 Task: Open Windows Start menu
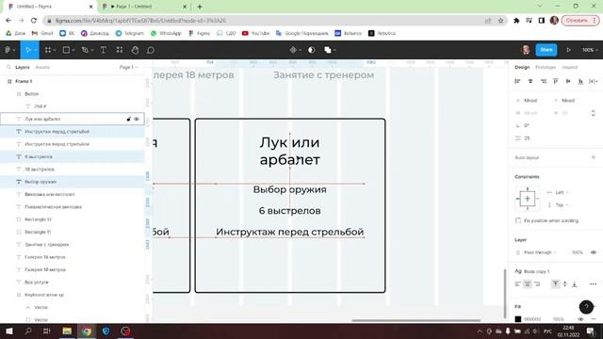[8, 331]
